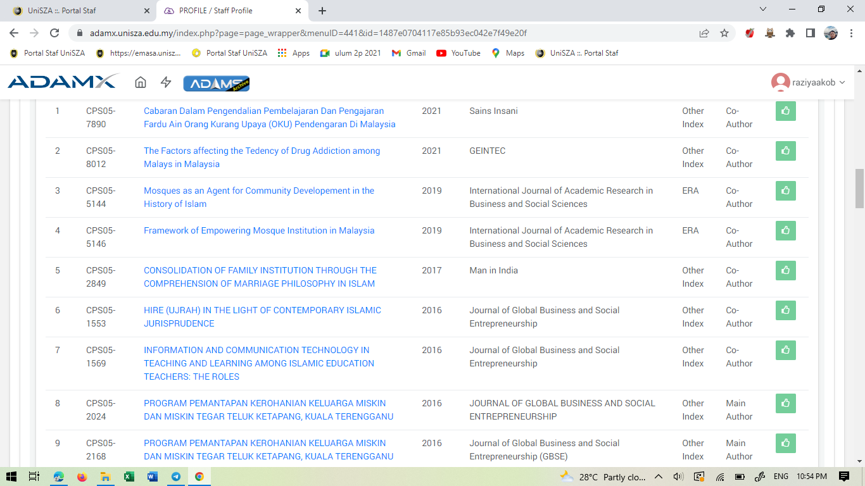Open Chrome side panel icon
865x486 pixels.
811,33
